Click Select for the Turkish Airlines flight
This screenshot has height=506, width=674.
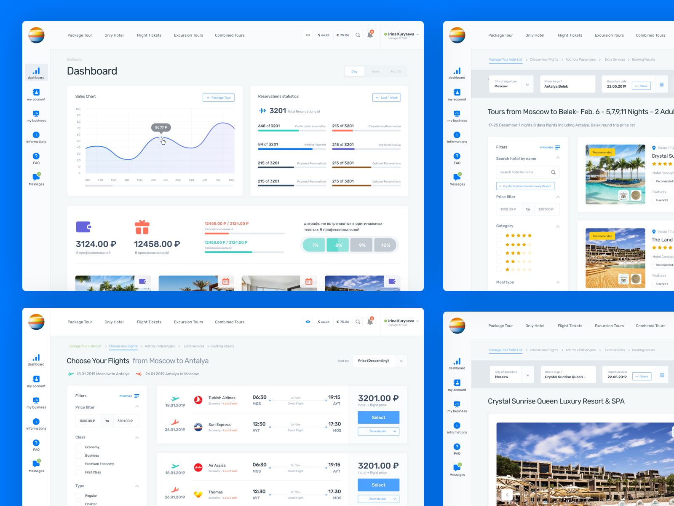click(x=378, y=417)
